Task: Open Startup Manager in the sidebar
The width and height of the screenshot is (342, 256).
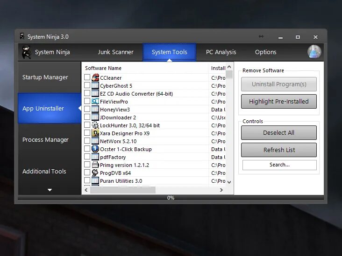Action: pyautogui.click(x=50, y=77)
